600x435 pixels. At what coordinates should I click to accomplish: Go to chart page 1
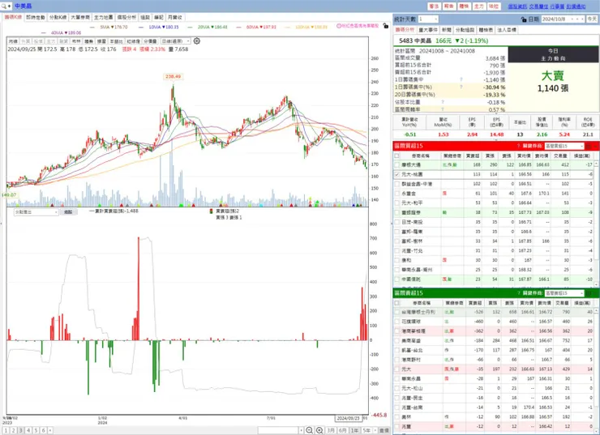click(6, 430)
